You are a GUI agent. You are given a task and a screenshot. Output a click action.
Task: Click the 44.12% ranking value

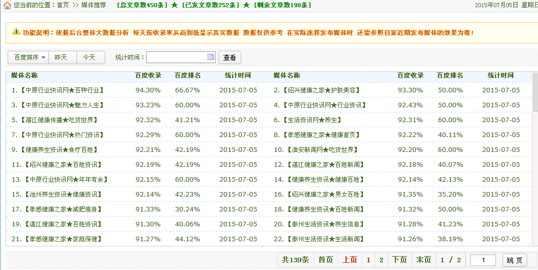(x=187, y=239)
